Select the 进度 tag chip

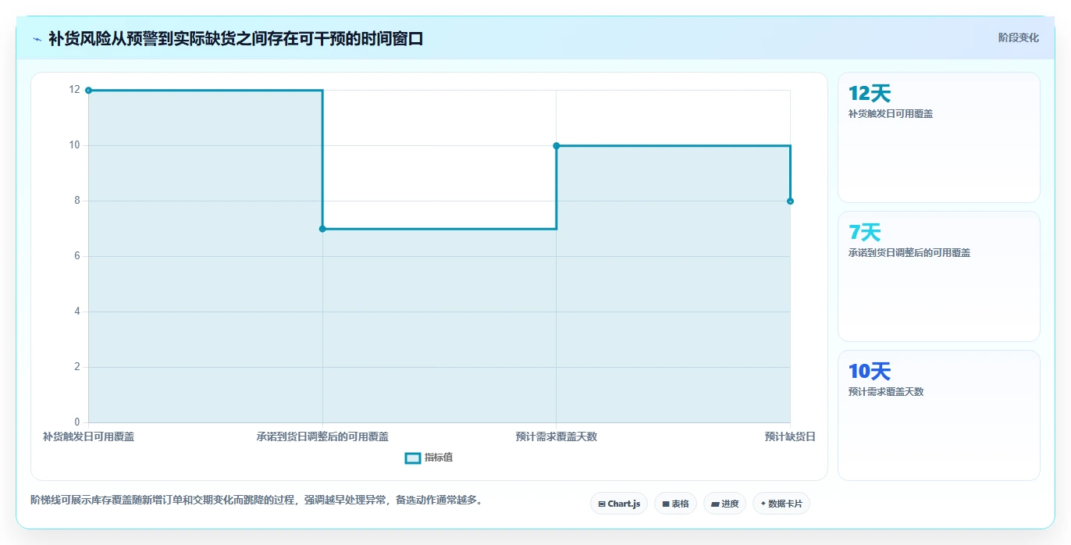[x=724, y=504]
